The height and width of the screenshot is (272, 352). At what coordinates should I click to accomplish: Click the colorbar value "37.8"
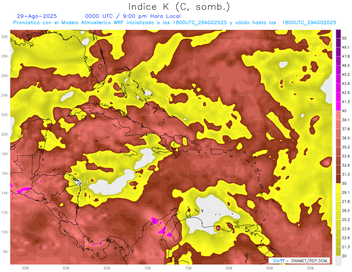tap(346, 129)
